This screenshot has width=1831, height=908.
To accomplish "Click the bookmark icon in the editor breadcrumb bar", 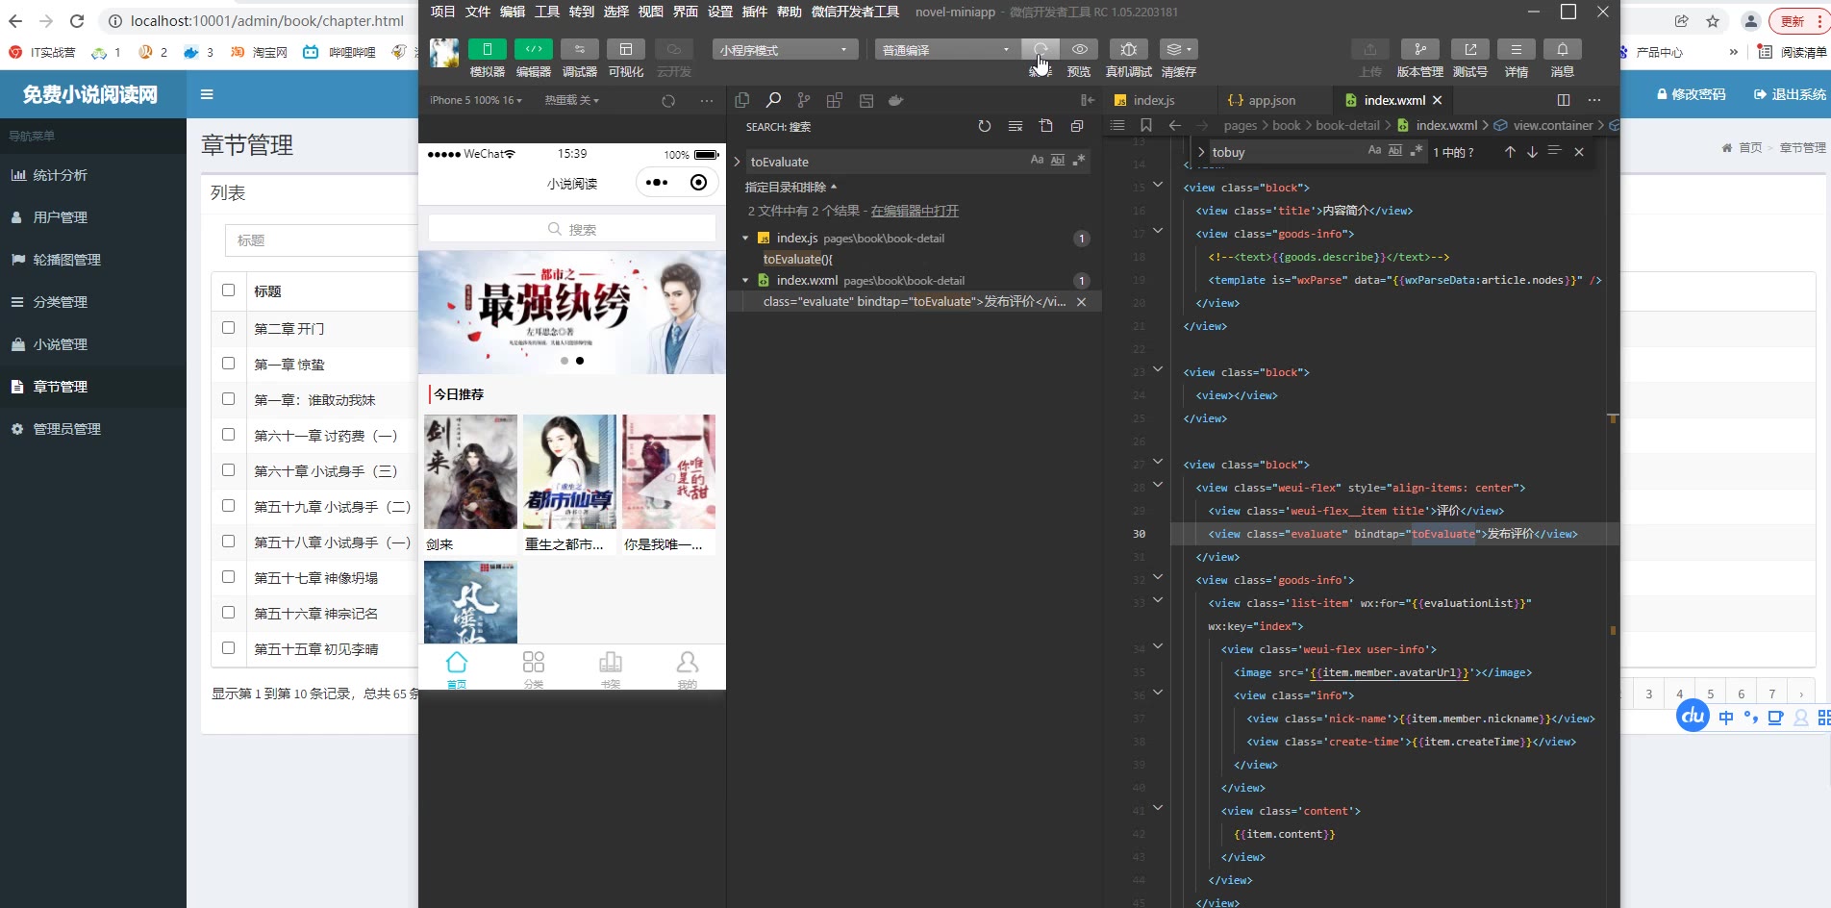I will click(1145, 125).
